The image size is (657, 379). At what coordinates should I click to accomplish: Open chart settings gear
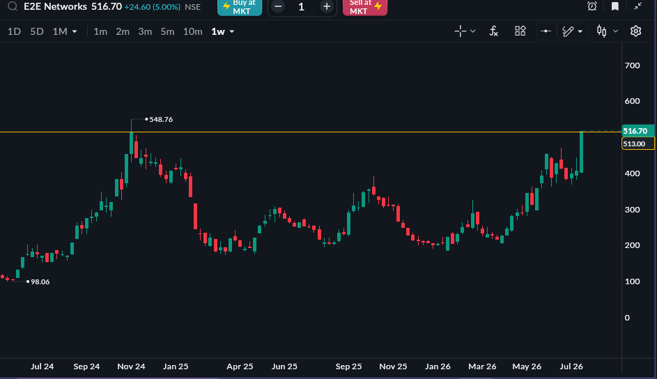[635, 31]
